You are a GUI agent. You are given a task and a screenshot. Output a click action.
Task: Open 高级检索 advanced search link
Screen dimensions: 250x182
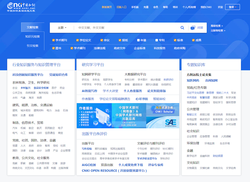(x=217, y=26)
